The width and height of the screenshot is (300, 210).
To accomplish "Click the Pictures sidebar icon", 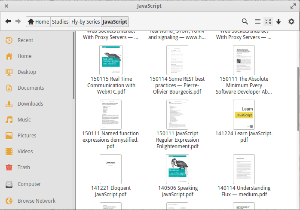I will [x=9, y=136].
